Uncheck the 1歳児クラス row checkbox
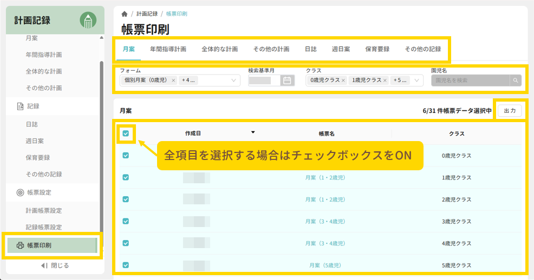534x280 pixels. pyautogui.click(x=126, y=177)
